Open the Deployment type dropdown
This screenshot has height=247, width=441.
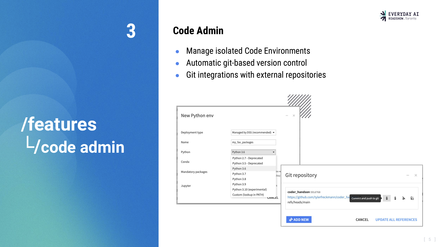(x=253, y=132)
